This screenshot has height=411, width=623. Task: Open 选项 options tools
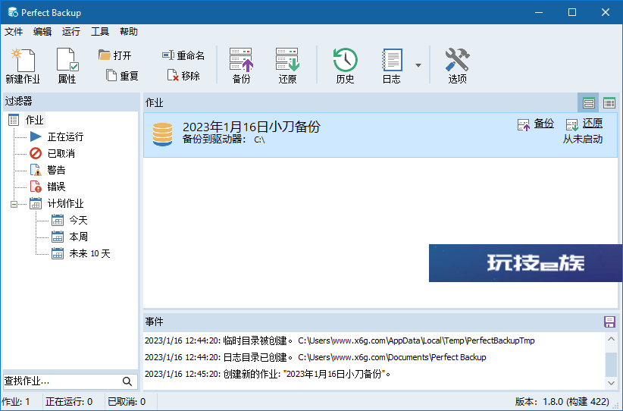click(x=457, y=66)
